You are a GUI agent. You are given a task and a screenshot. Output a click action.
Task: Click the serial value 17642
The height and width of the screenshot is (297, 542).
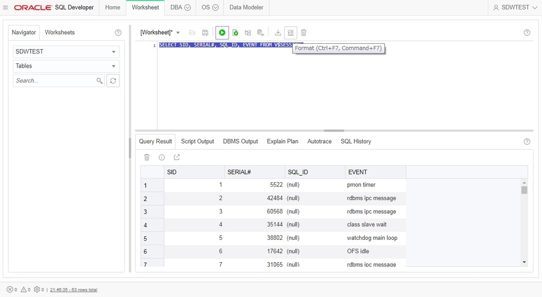tap(275, 252)
